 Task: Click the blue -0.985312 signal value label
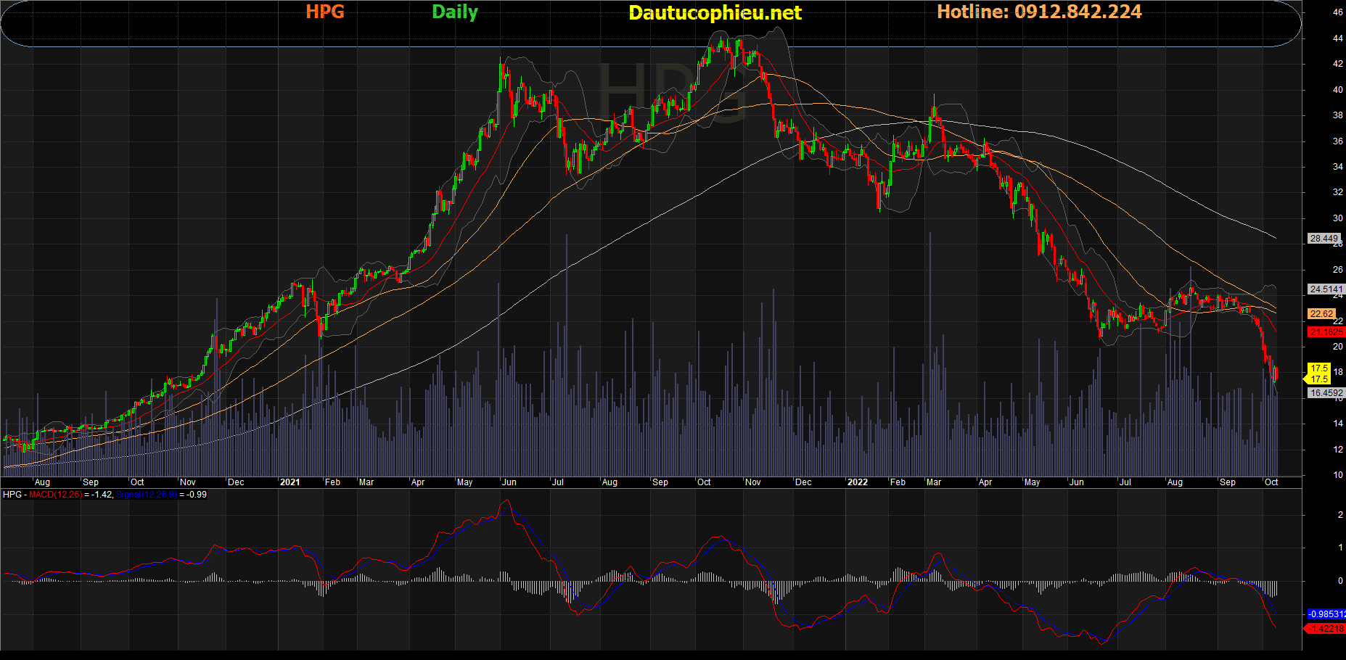[1326, 614]
